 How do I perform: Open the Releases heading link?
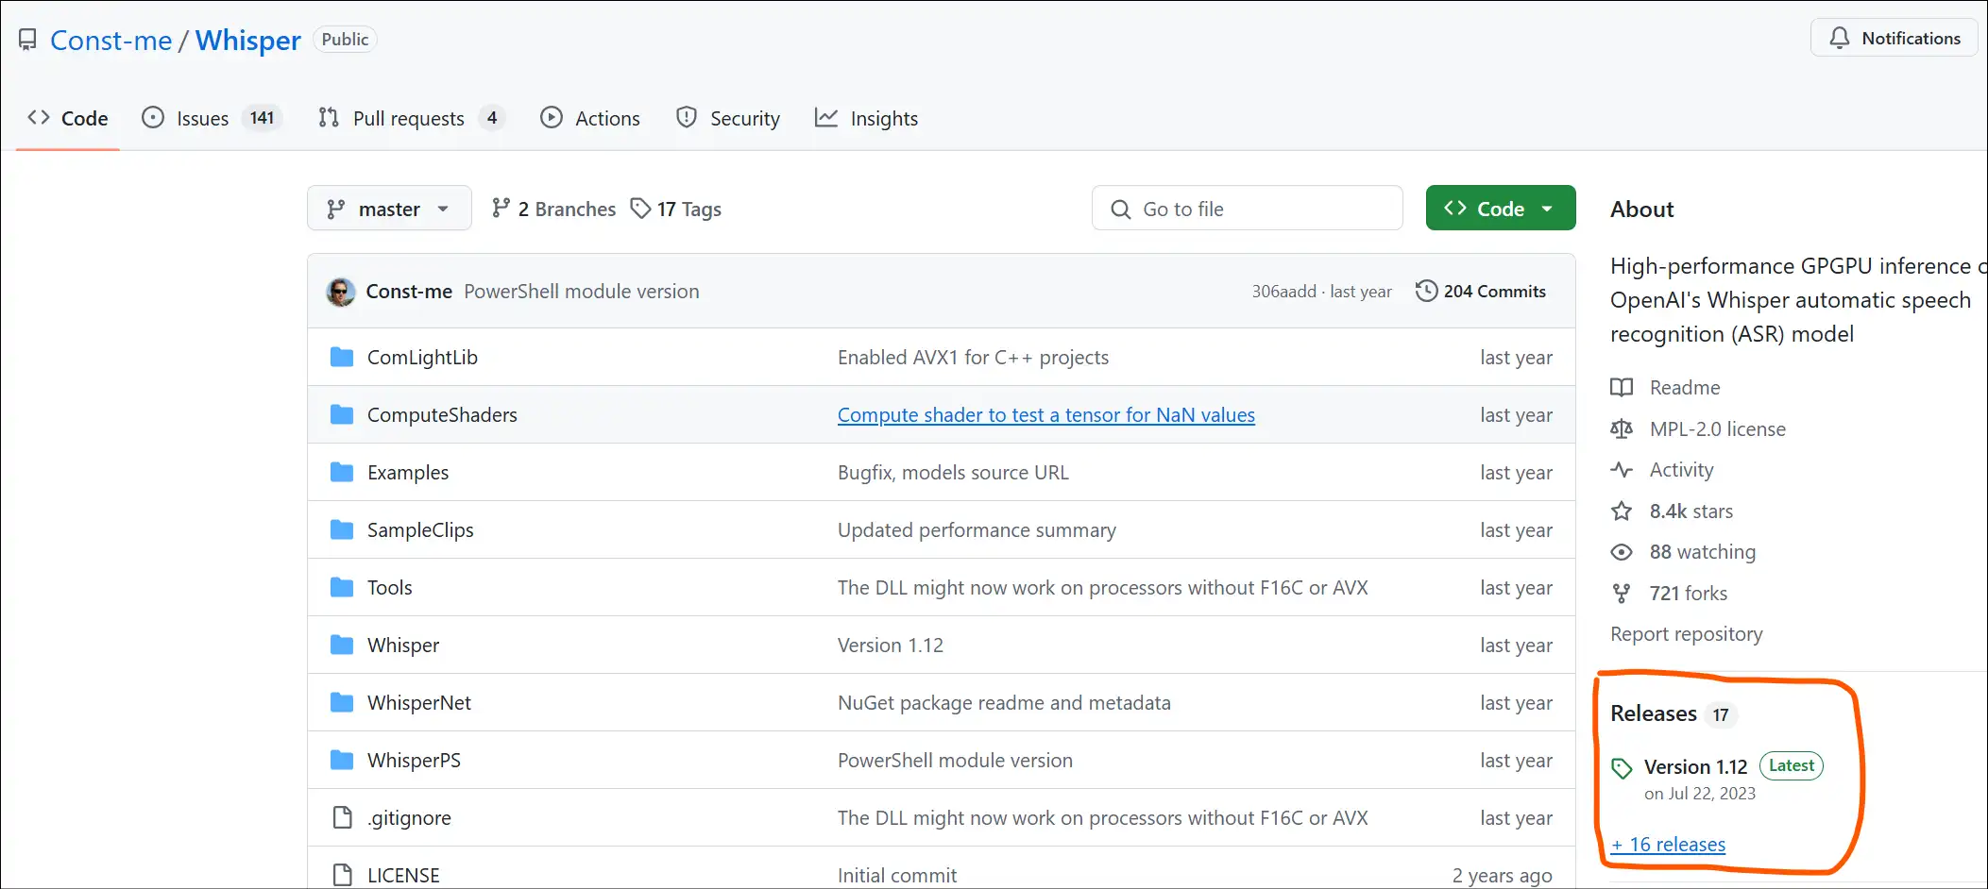tap(1654, 713)
